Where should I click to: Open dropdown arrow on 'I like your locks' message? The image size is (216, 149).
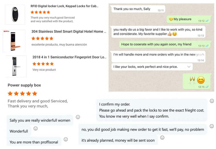click(189, 67)
